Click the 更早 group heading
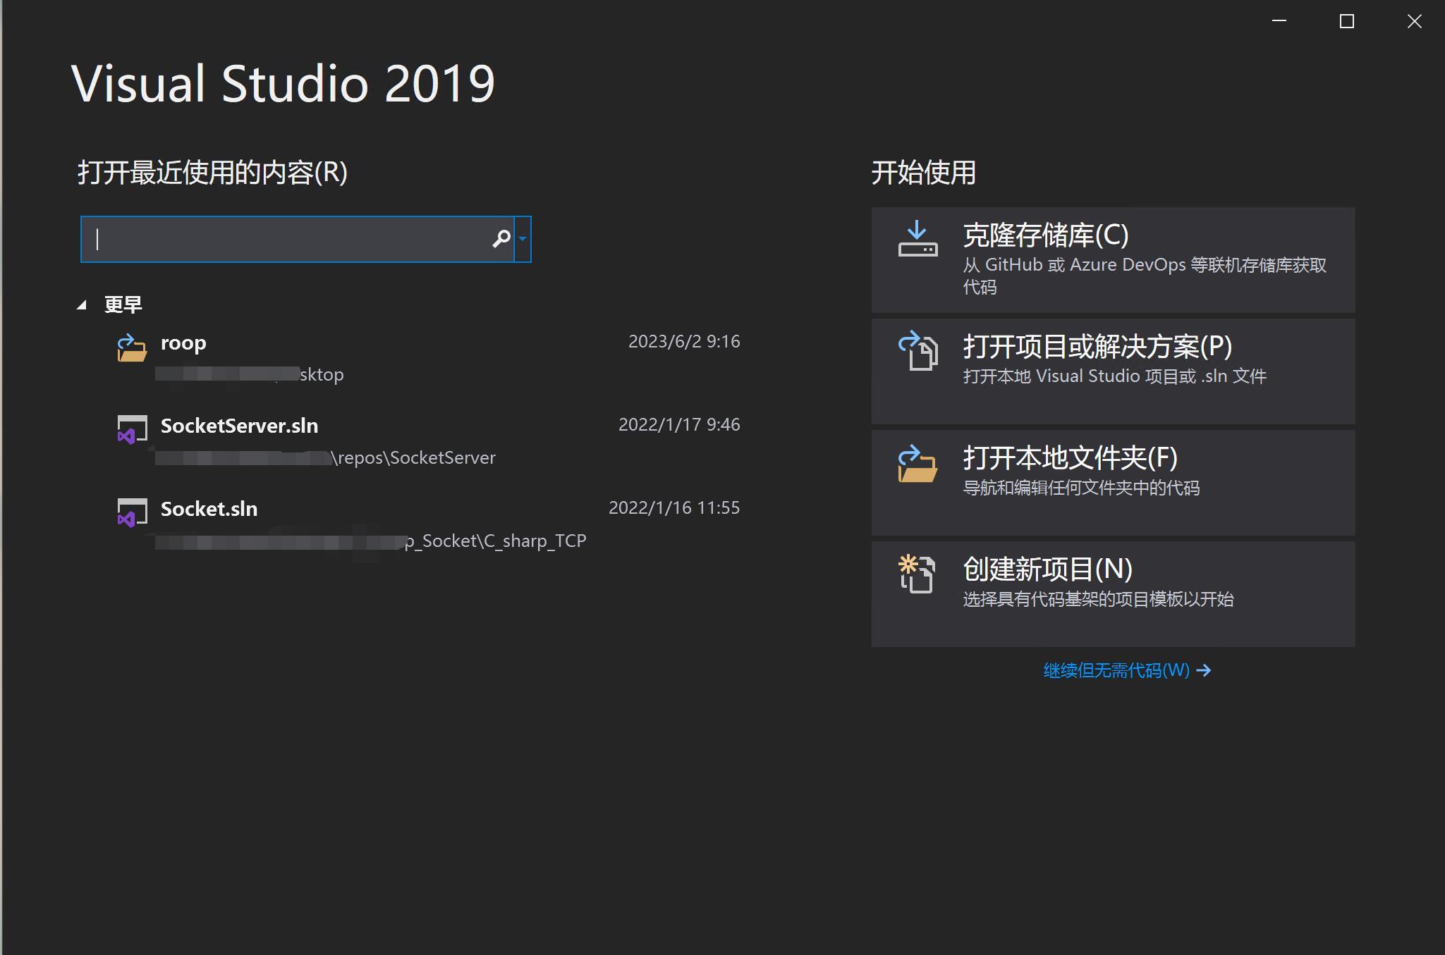The width and height of the screenshot is (1445, 955). click(123, 304)
